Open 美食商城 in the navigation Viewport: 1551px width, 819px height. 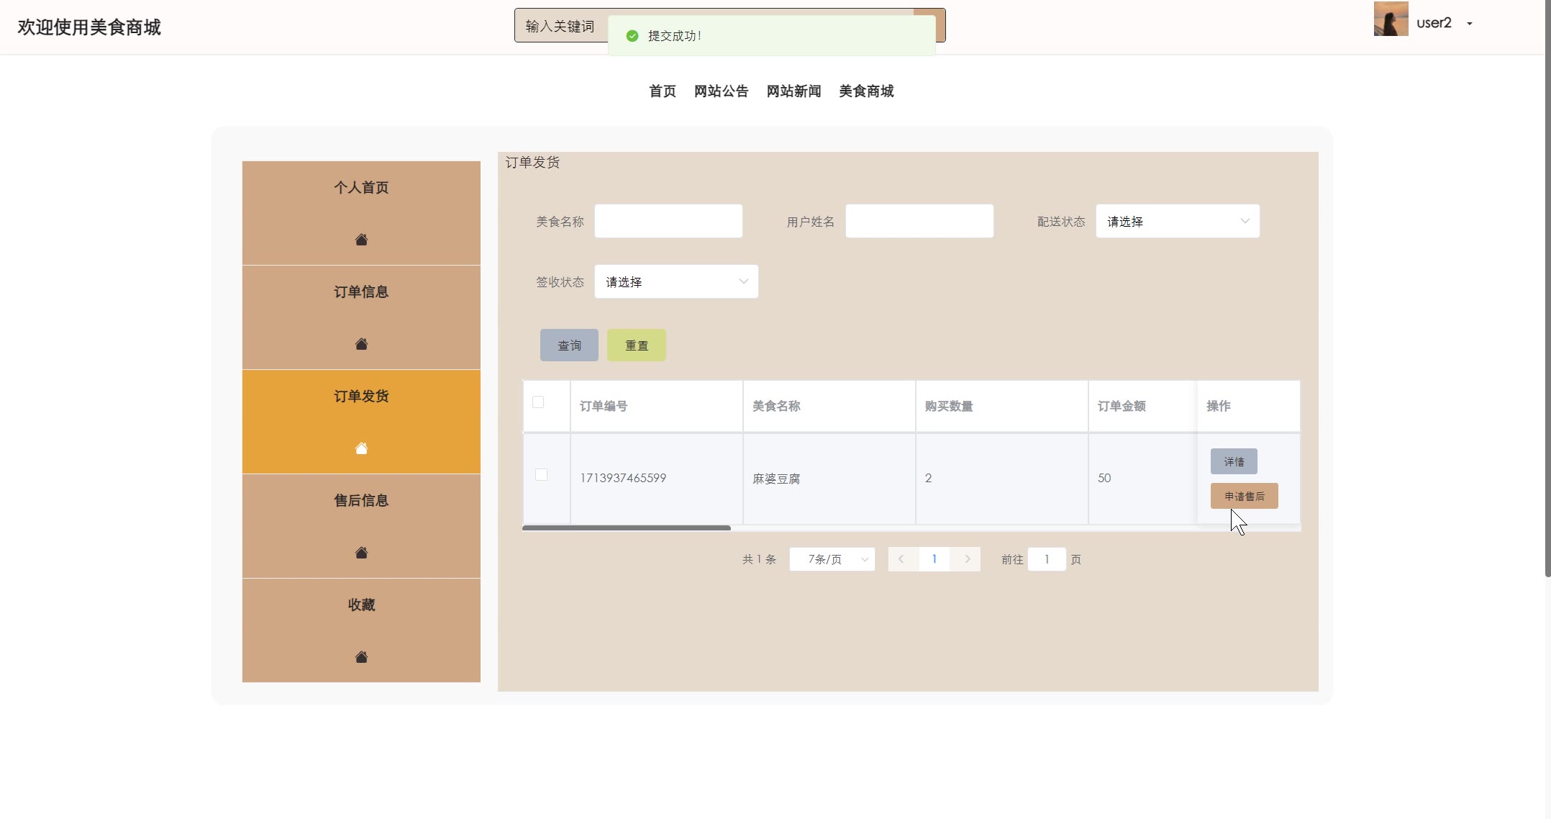tap(866, 91)
